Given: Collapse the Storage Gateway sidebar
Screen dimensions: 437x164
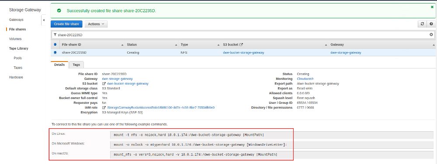Looking at the screenshot, I should point(44,20).
